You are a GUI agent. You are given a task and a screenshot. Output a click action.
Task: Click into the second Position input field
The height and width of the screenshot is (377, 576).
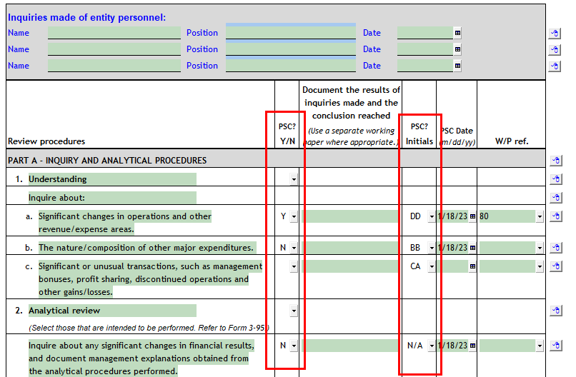[291, 49]
